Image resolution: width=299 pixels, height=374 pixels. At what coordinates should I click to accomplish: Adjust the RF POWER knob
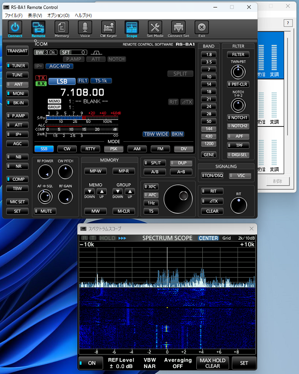point(45,172)
